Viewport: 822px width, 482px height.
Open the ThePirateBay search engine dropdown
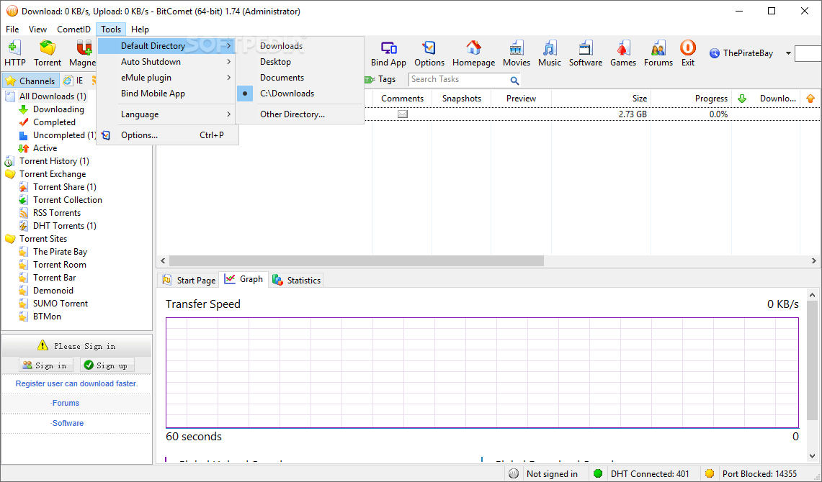[788, 53]
